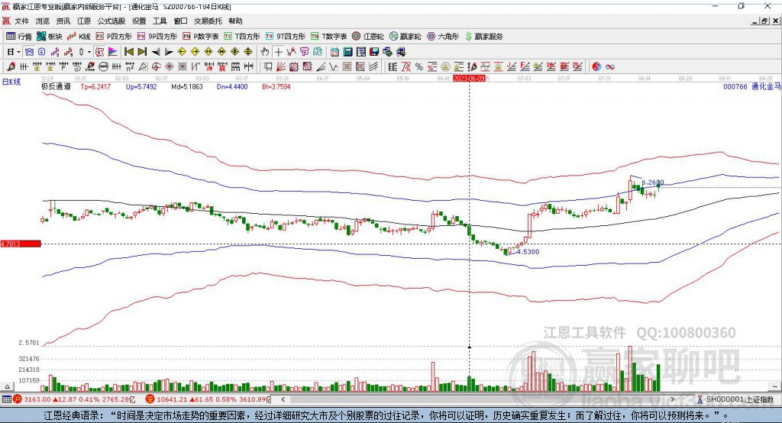Open the 设置 menu
Screen dimensions: 782x423
click(x=139, y=21)
